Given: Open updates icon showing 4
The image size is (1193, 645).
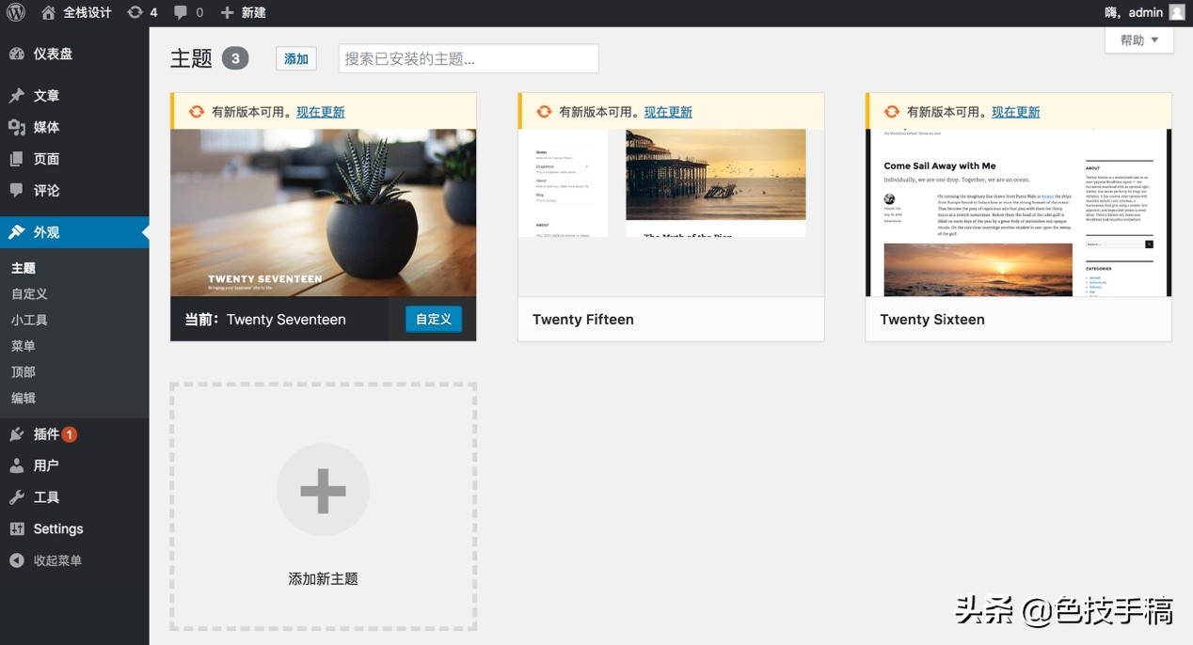Looking at the screenshot, I should tap(135, 12).
